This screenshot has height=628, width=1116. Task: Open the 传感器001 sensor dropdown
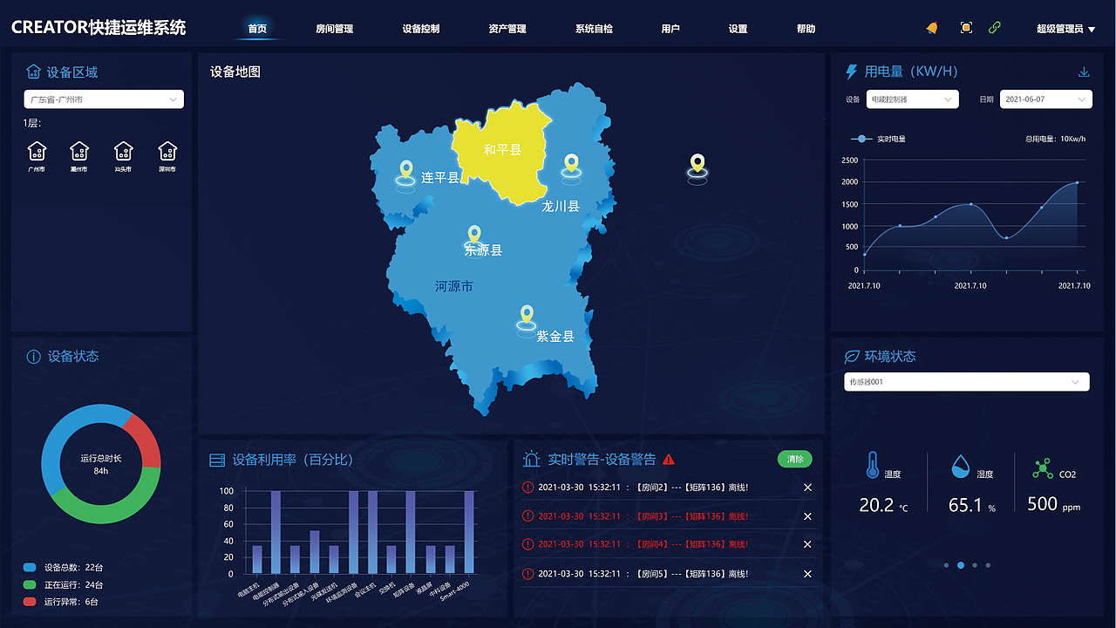tap(967, 382)
